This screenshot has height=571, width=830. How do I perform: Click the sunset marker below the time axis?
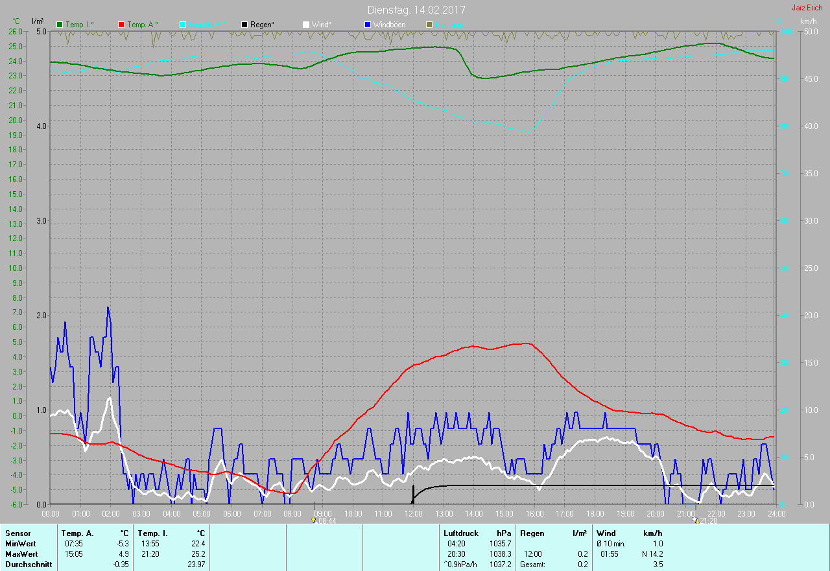click(695, 520)
